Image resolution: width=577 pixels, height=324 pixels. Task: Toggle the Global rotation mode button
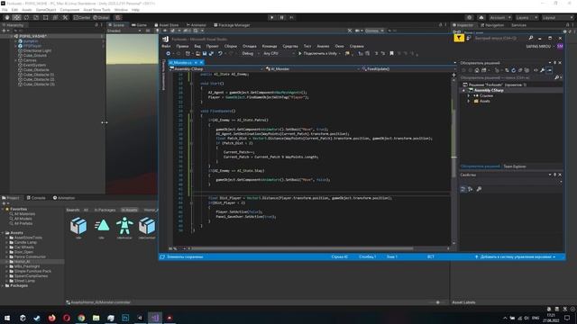coord(101,17)
